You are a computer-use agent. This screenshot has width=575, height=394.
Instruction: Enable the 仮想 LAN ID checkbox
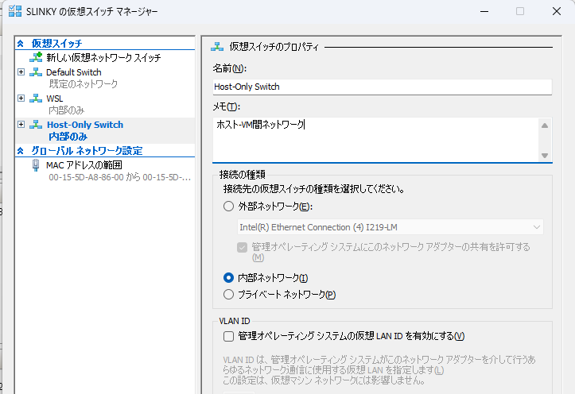(228, 336)
